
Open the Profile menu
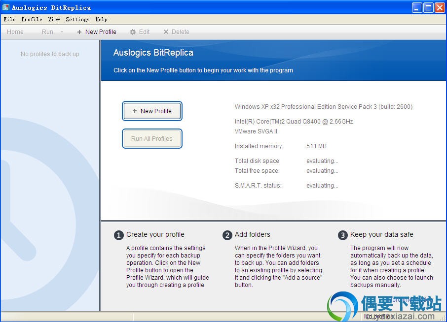pyautogui.click(x=32, y=19)
